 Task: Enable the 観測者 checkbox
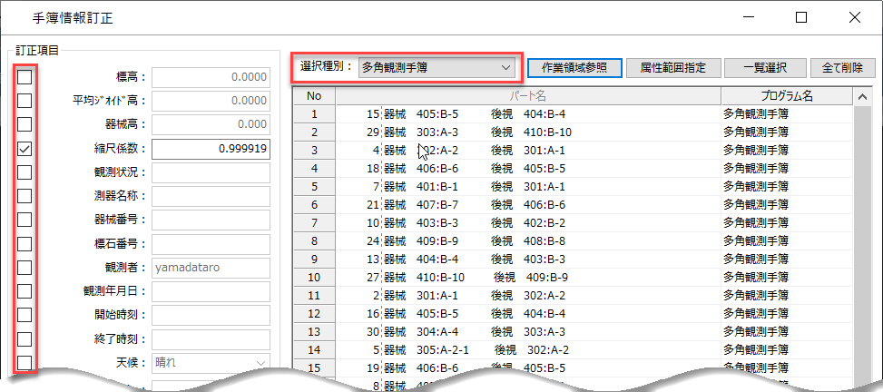coord(25,268)
